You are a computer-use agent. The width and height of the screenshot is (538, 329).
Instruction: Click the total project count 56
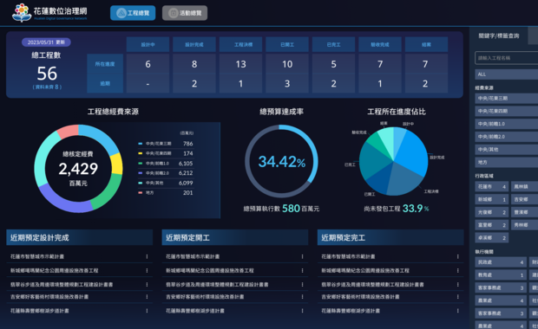(x=47, y=74)
